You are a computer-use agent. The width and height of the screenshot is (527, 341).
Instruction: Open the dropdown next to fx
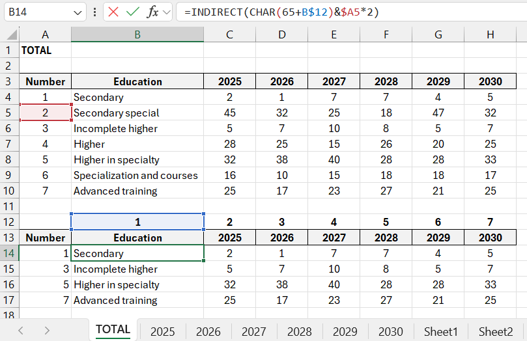(167, 12)
